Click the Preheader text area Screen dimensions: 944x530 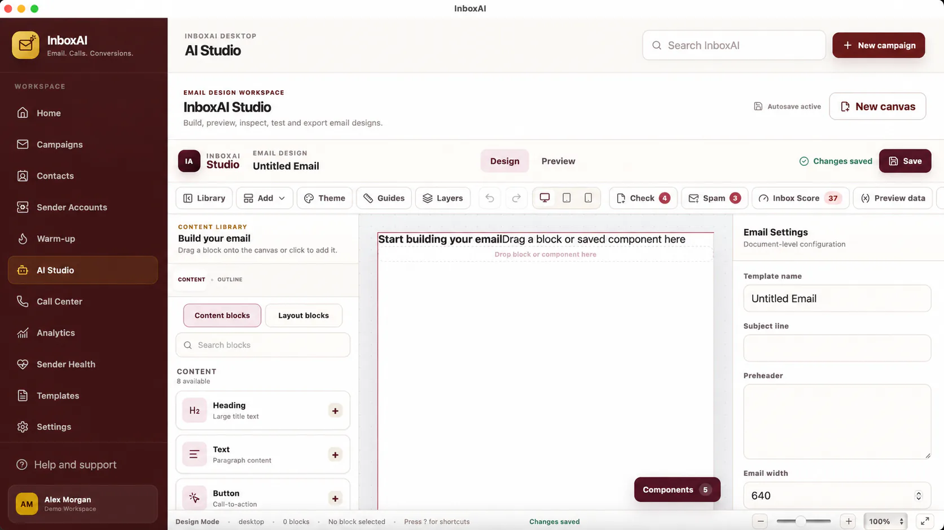[x=837, y=422]
